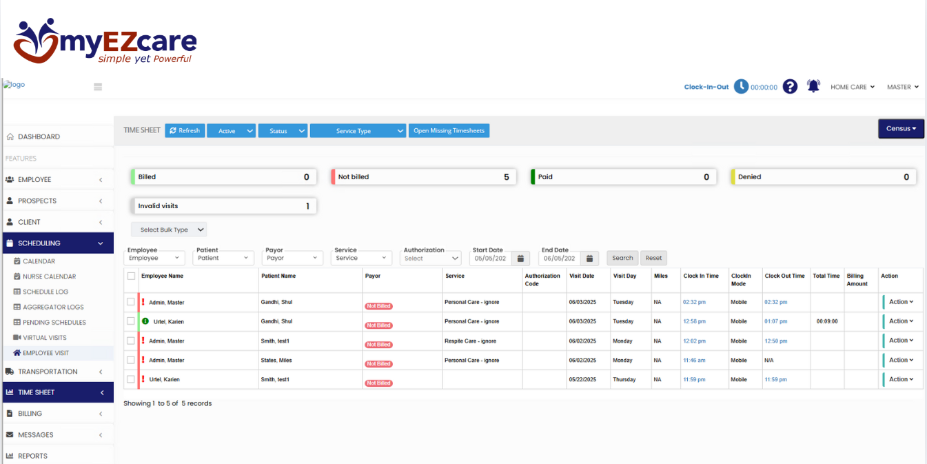927x464 pixels.
Task: Click the Aggregator Logs table icon
Action: pyautogui.click(x=17, y=307)
